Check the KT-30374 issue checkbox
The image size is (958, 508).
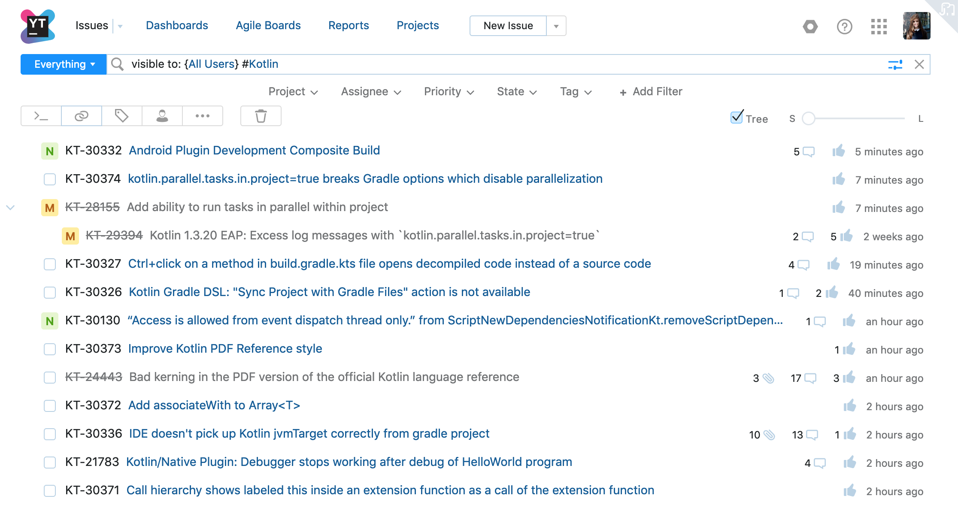coord(49,179)
